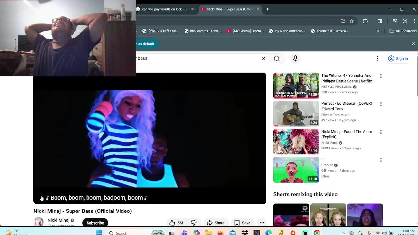Show hidden bookmarks with the double chevron
This screenshot has width=418, height=235.
(x=378, y=31)
